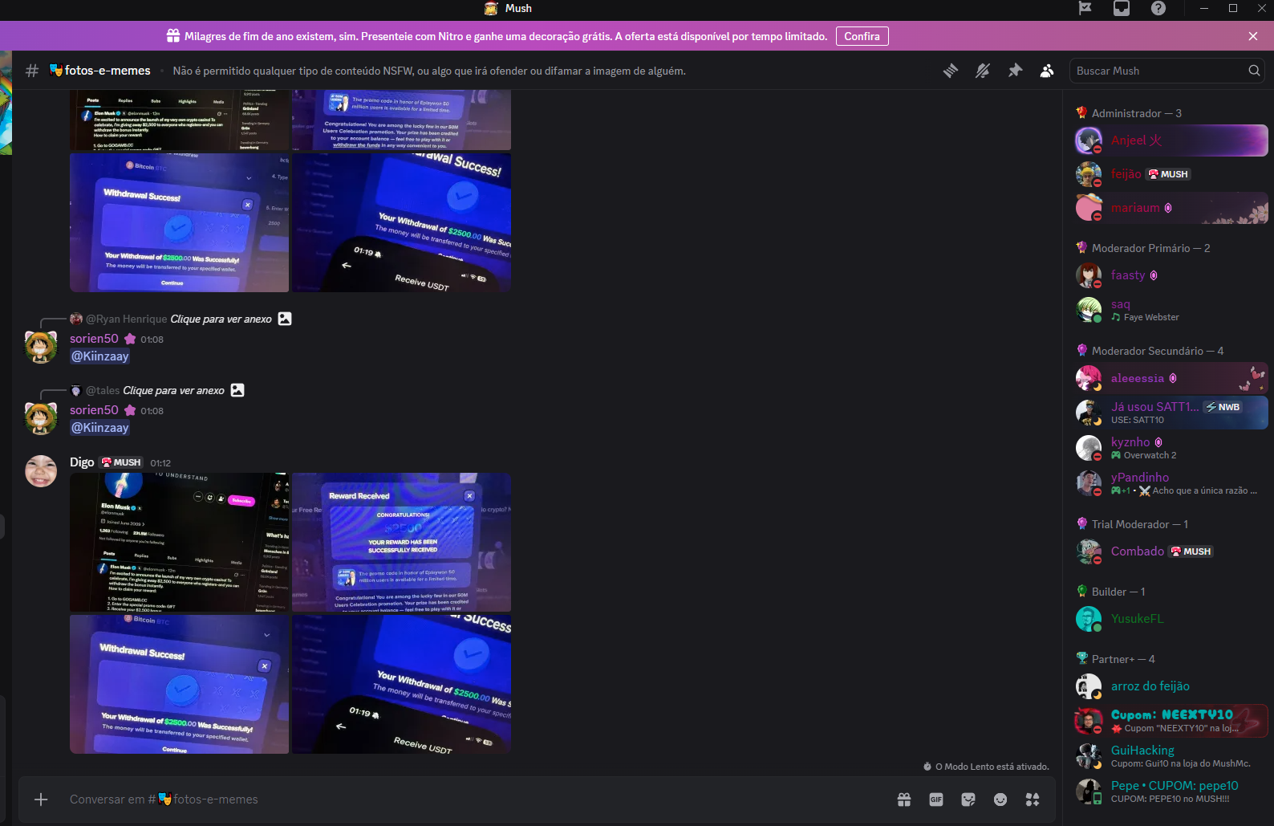Image resolution: width=1274 pixels, height=826 pixels.
Task: Click the MUSH server tag next to Digo
Action: click(x=121, y=462)
